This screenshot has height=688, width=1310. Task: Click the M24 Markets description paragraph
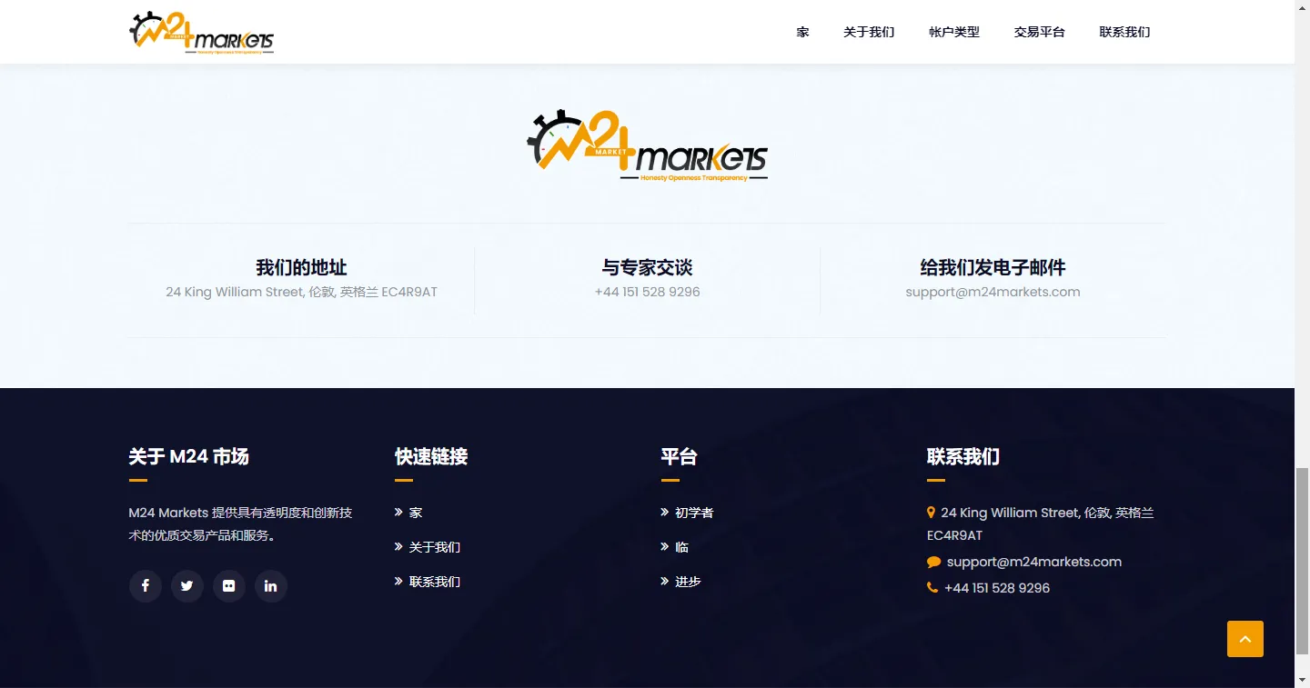coord(241,523)
